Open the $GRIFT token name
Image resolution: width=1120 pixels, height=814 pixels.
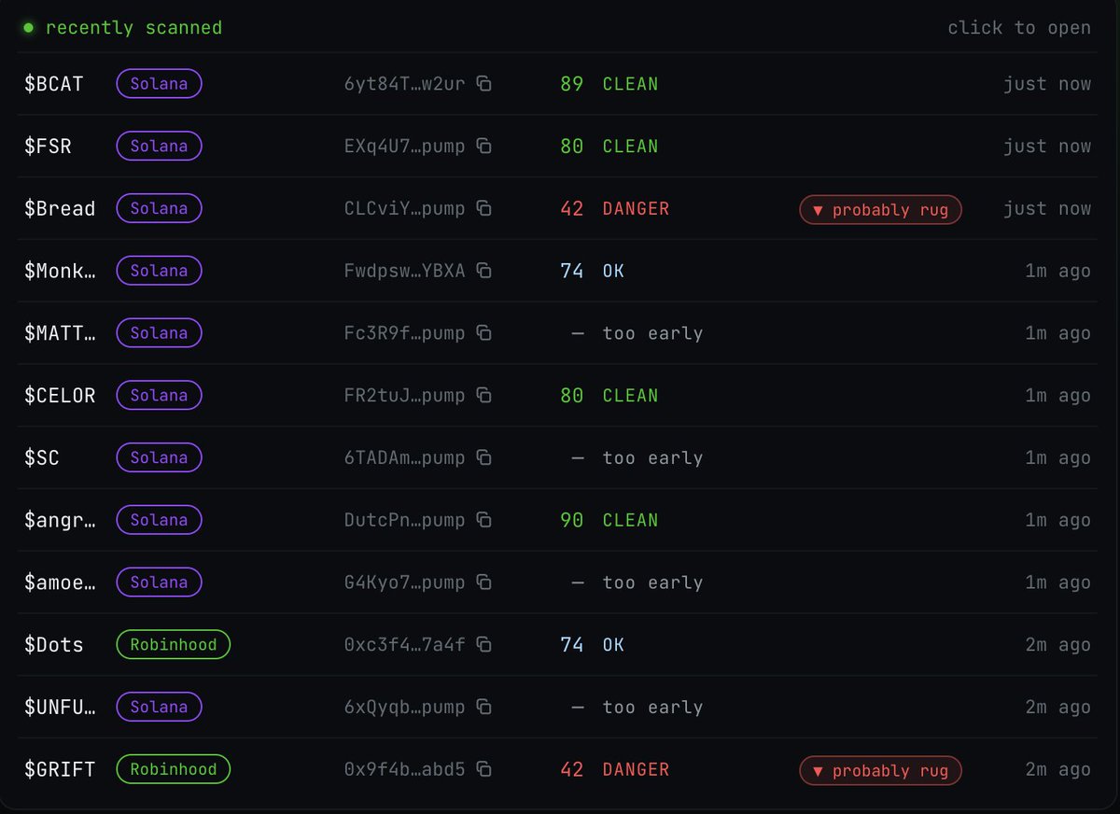[60, 769]
